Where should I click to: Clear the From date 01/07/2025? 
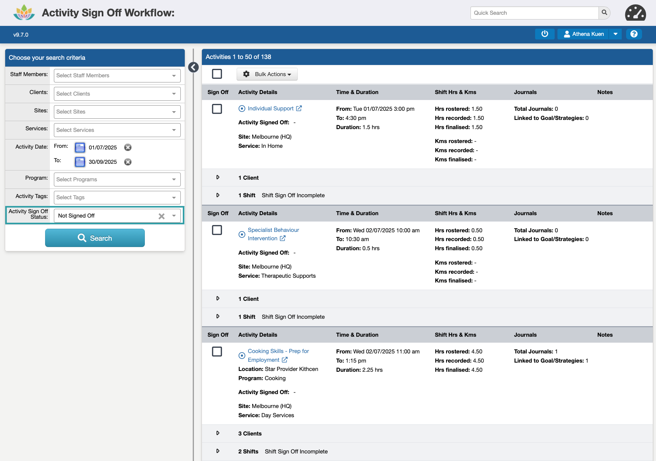(x=128, y=147)
